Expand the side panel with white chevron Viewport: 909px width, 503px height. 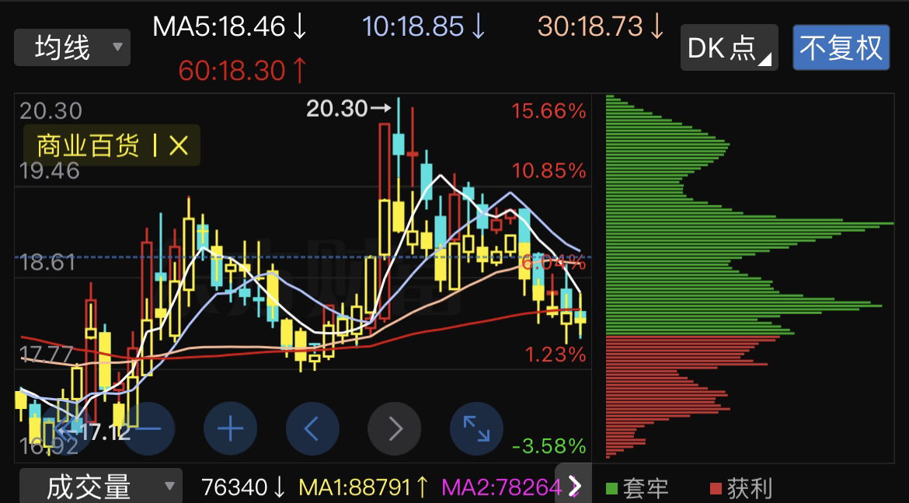click(x=573, y=486)
